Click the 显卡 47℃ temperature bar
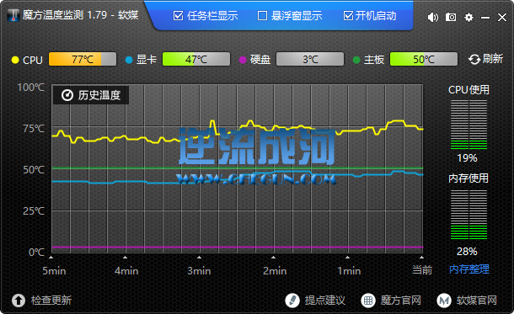This screenshot has height=314, width=514. point(196,59)
